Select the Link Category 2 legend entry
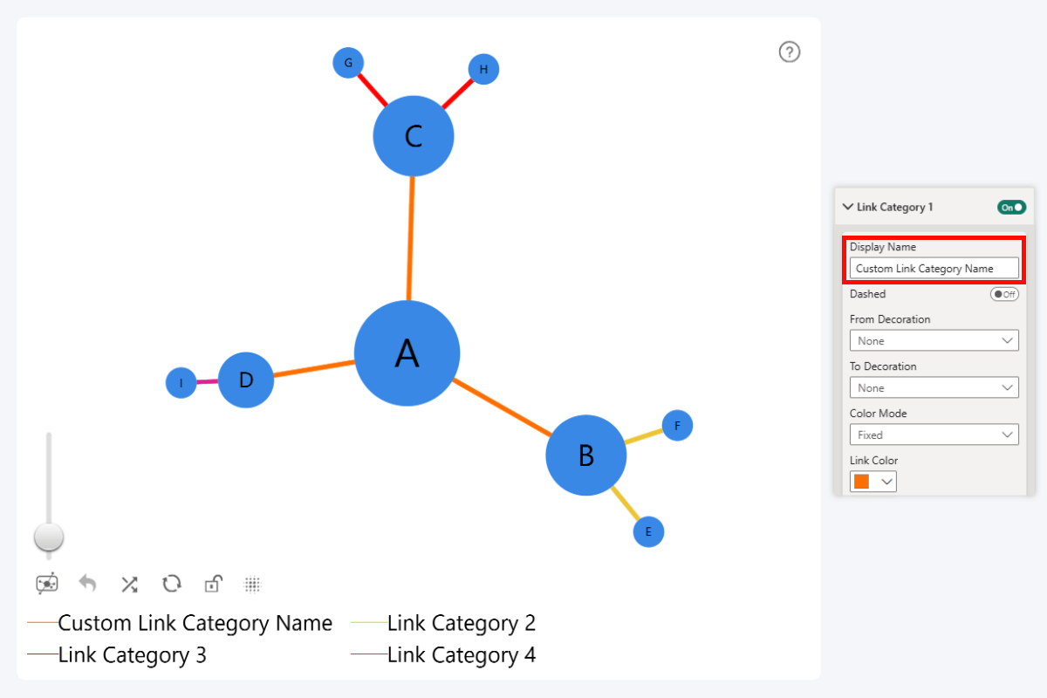The height and width of the screenshot is (698, 1047). click(x=461, y=623)
